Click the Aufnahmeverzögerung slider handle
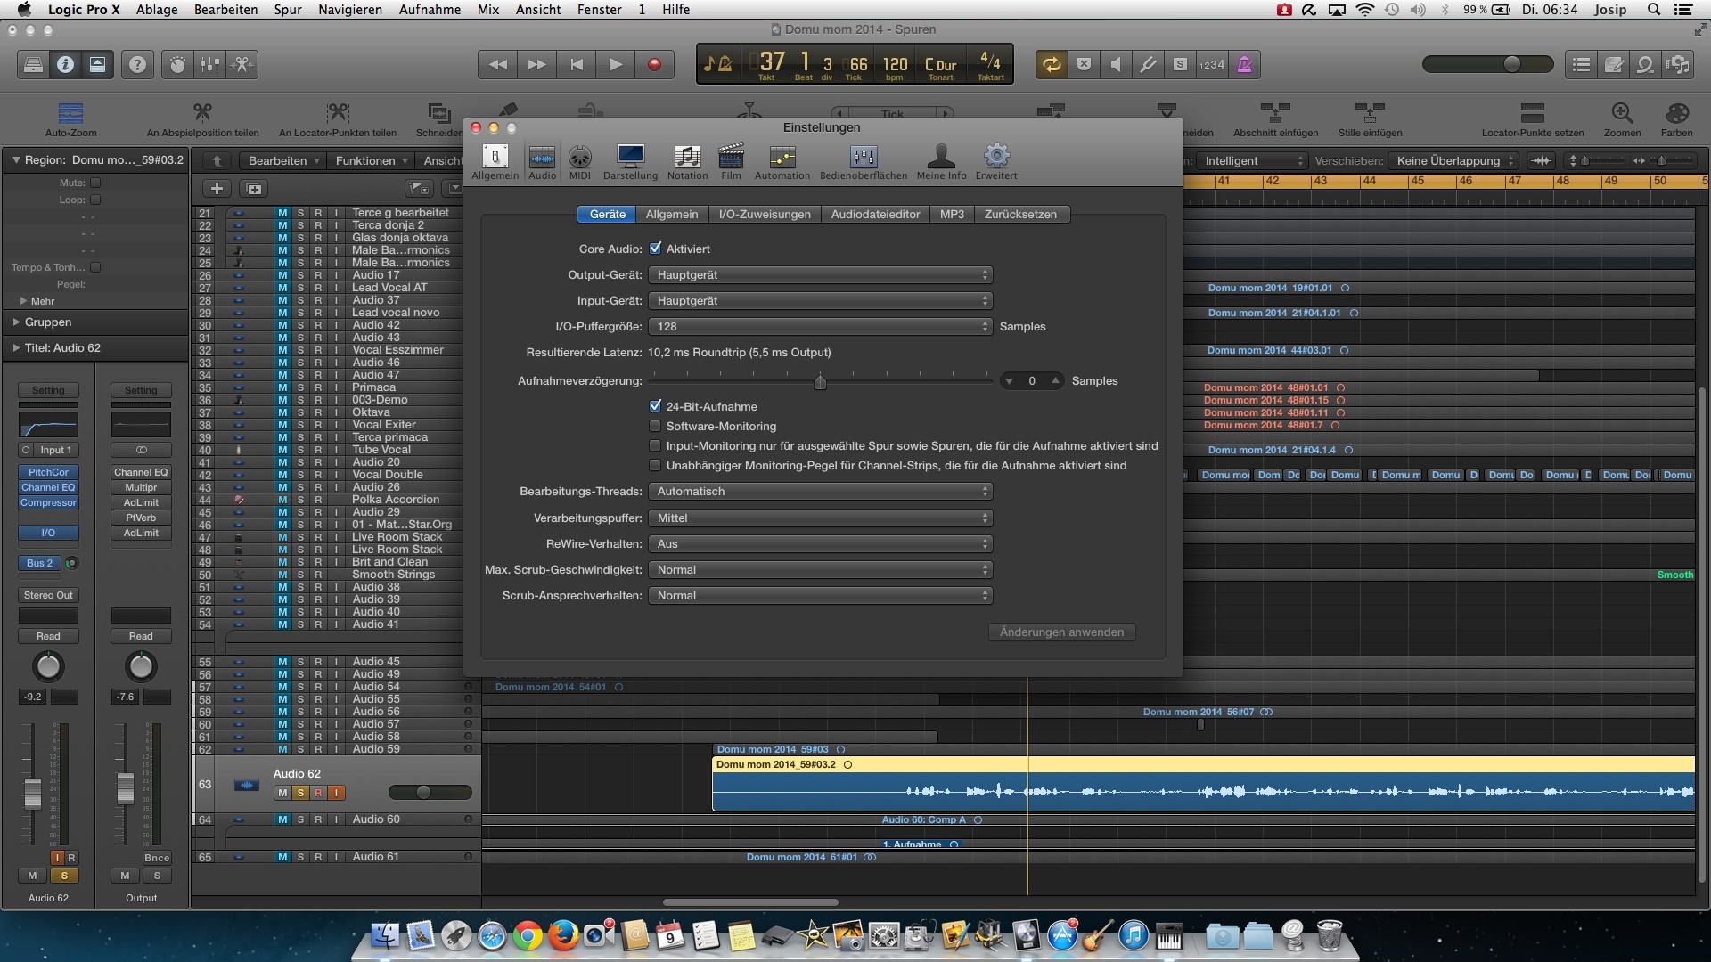This screenshot has height=962, width=1711. point(820,382)
